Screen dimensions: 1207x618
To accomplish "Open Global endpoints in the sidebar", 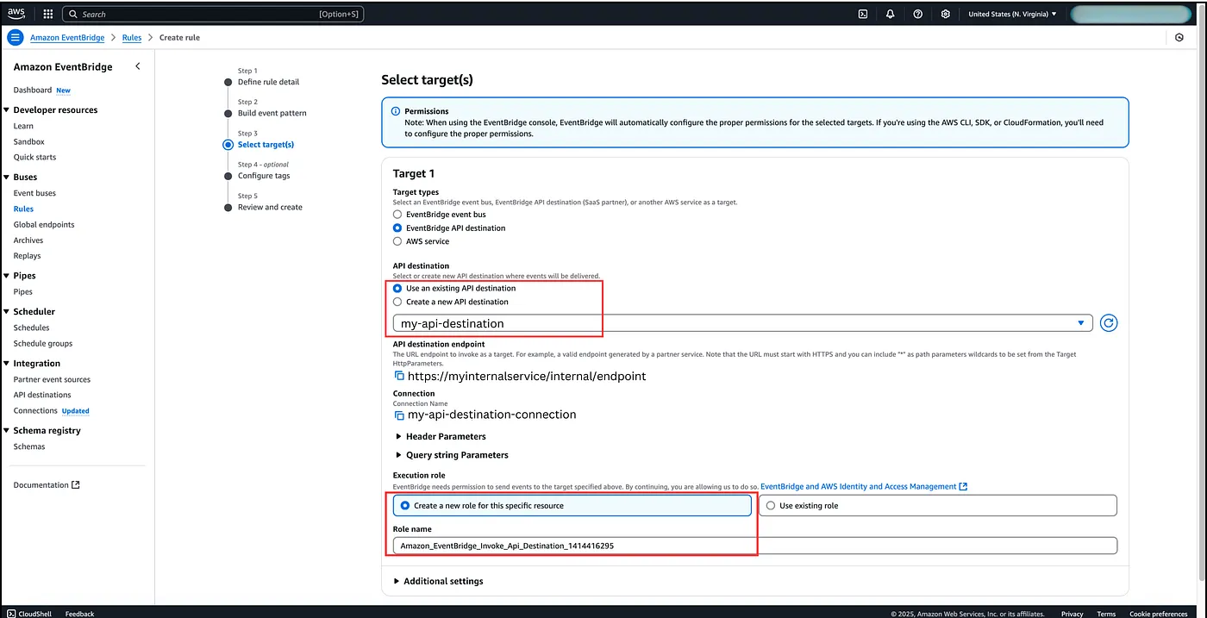I will tap(44, 224).
